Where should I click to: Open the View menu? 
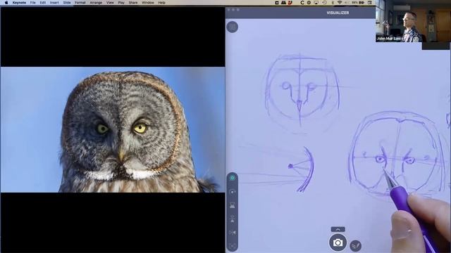coord(110,3)
